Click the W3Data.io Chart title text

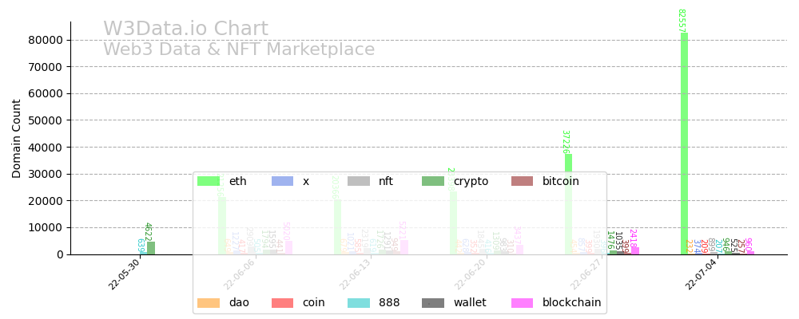pyautogui.click(x=185, y=30)
